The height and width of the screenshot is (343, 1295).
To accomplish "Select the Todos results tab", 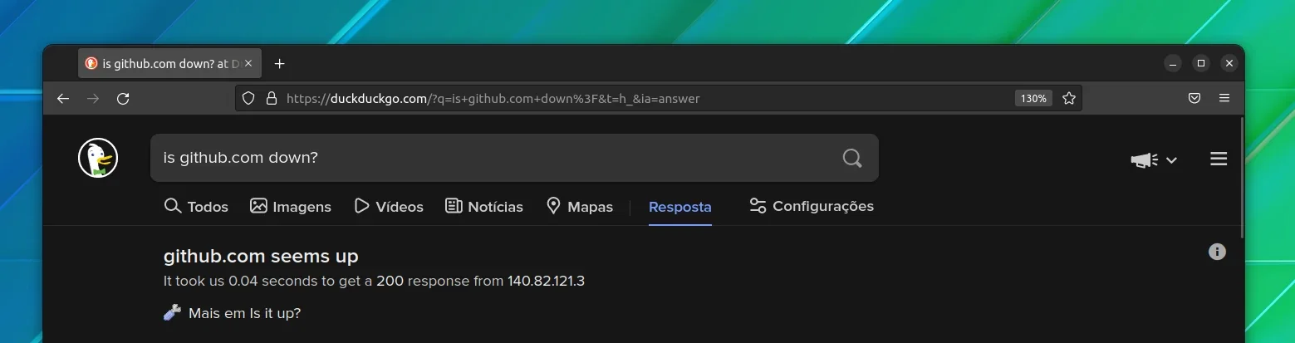I will click(x=196, y=206).
